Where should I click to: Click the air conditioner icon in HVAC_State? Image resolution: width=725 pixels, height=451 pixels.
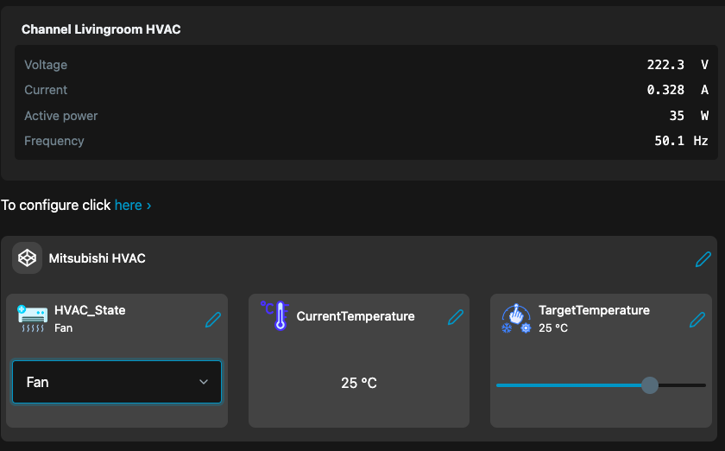pyautogui.click(x=32, y=318)
